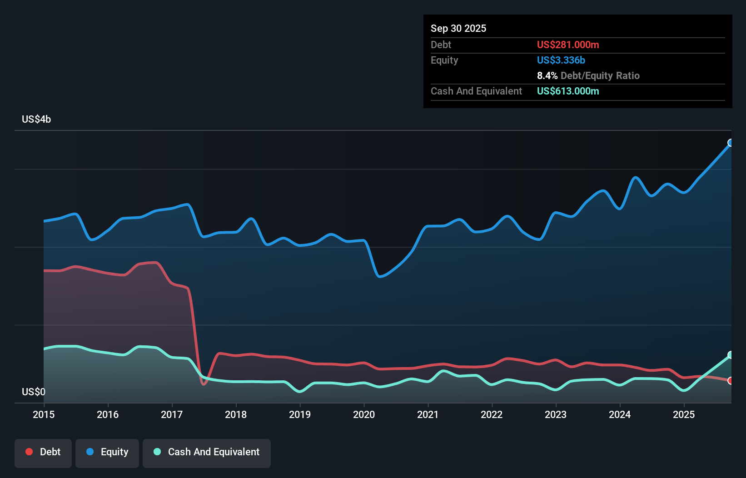Expand the Sep 30 2025 tooltip panel
This screenshot has height=478, width=746.
(458, 28)
